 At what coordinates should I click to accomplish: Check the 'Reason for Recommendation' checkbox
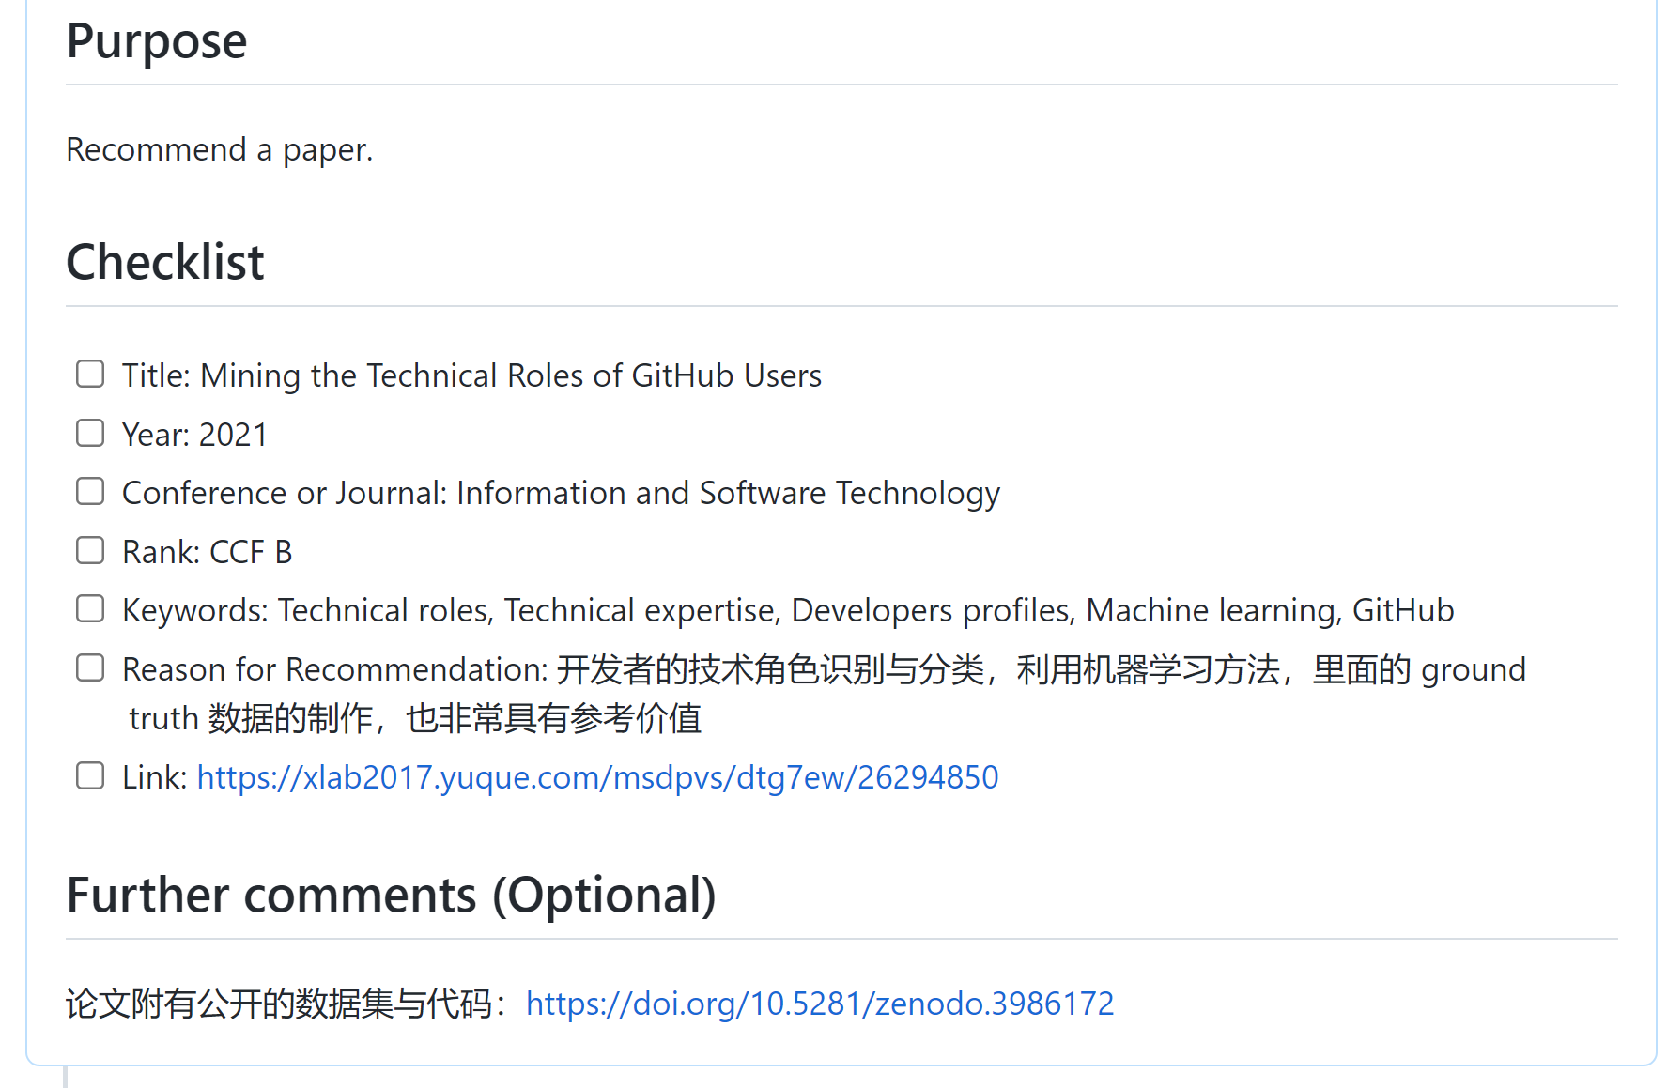[x=90, y=667]
